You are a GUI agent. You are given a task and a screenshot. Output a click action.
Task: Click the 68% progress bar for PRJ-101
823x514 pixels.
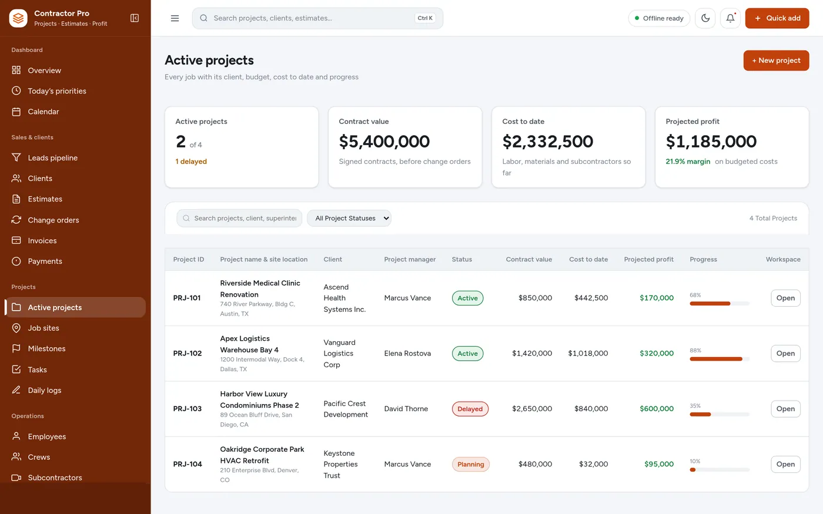tap(720, 304)
